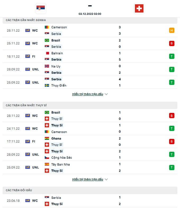
Task: Expand more Serbia matches with chevron
Action: [x=106, y=94]
